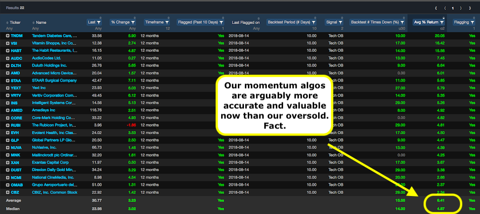
Task: Open STAAR Surgical Company name link
Action: (54, 81)
